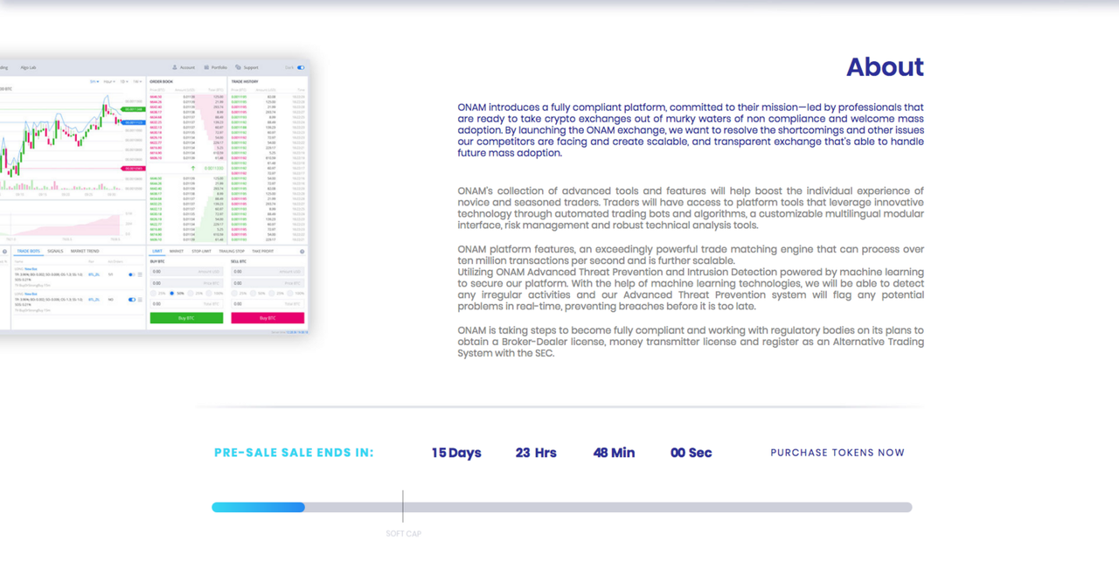This screenshot has height=561, width=1119.
Task: Select the Market order tab
Action: pyautogui.click(x=177, y=251)
